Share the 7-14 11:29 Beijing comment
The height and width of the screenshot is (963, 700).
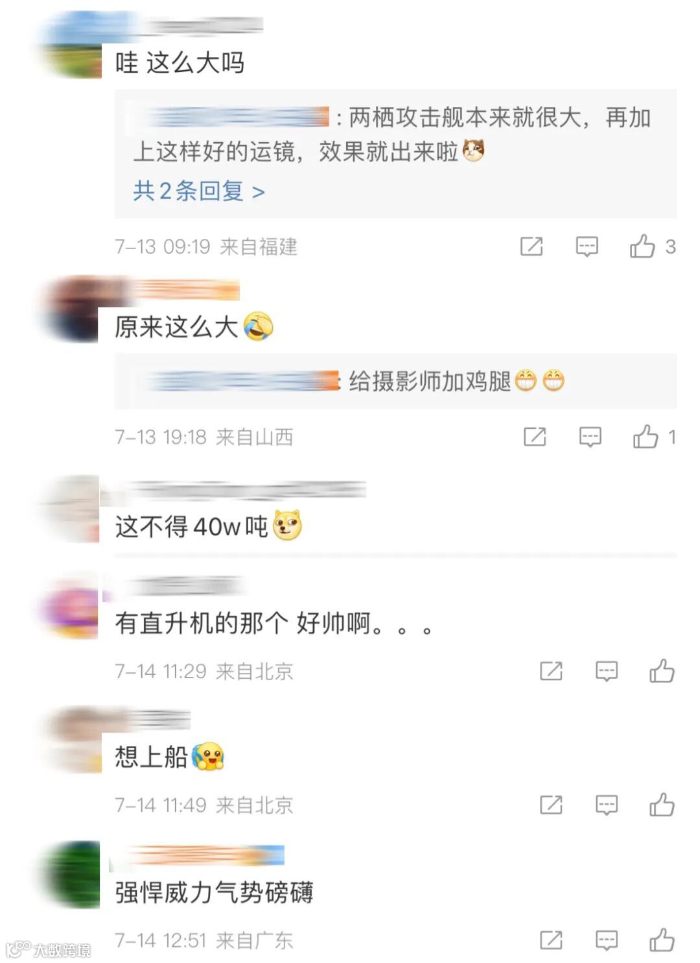[551, 671]
